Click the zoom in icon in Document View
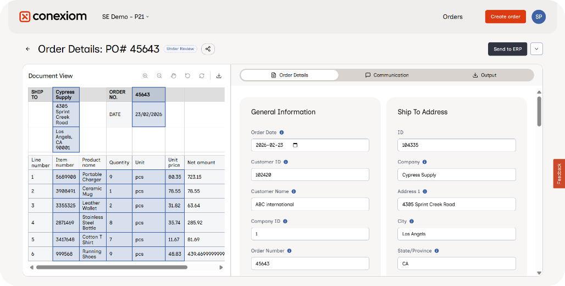The width and height of the screenshot is (565, 286). 145,76
